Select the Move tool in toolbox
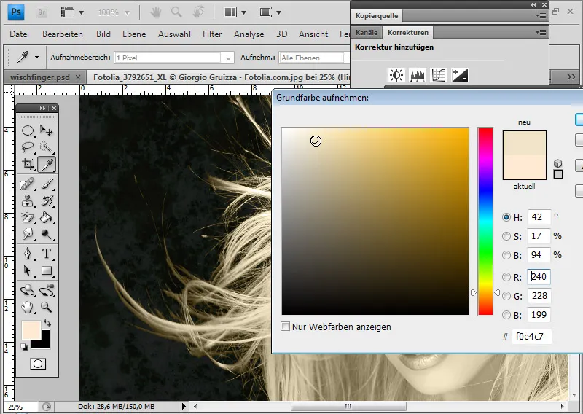Image resolution: width=583 pixels, height=414 pixels. tap(47, 130)
